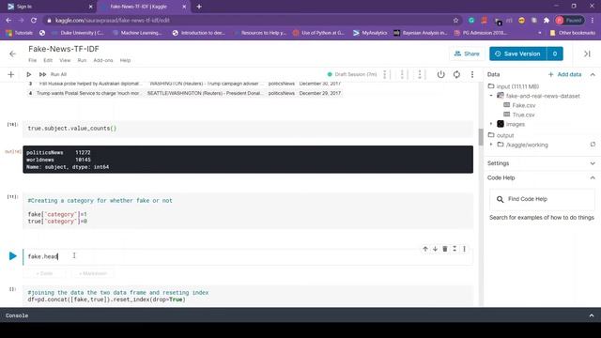Click the notebook vertical scrollbar

pos(481,137)
